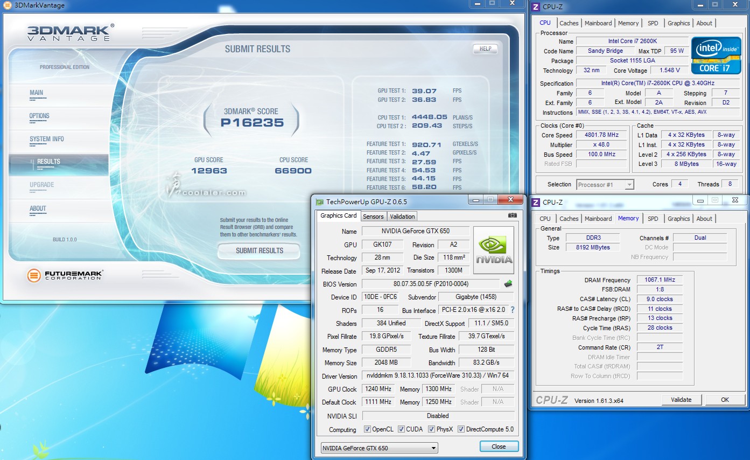Screen dimensions: 750x460
Task: Click the Bus Interface question mark icon
Action: pos(512,310)
